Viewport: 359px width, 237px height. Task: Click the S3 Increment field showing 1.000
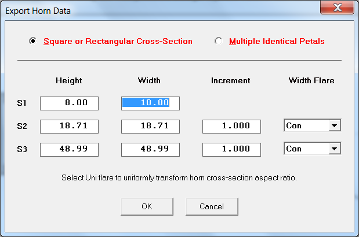pos(231,150)
